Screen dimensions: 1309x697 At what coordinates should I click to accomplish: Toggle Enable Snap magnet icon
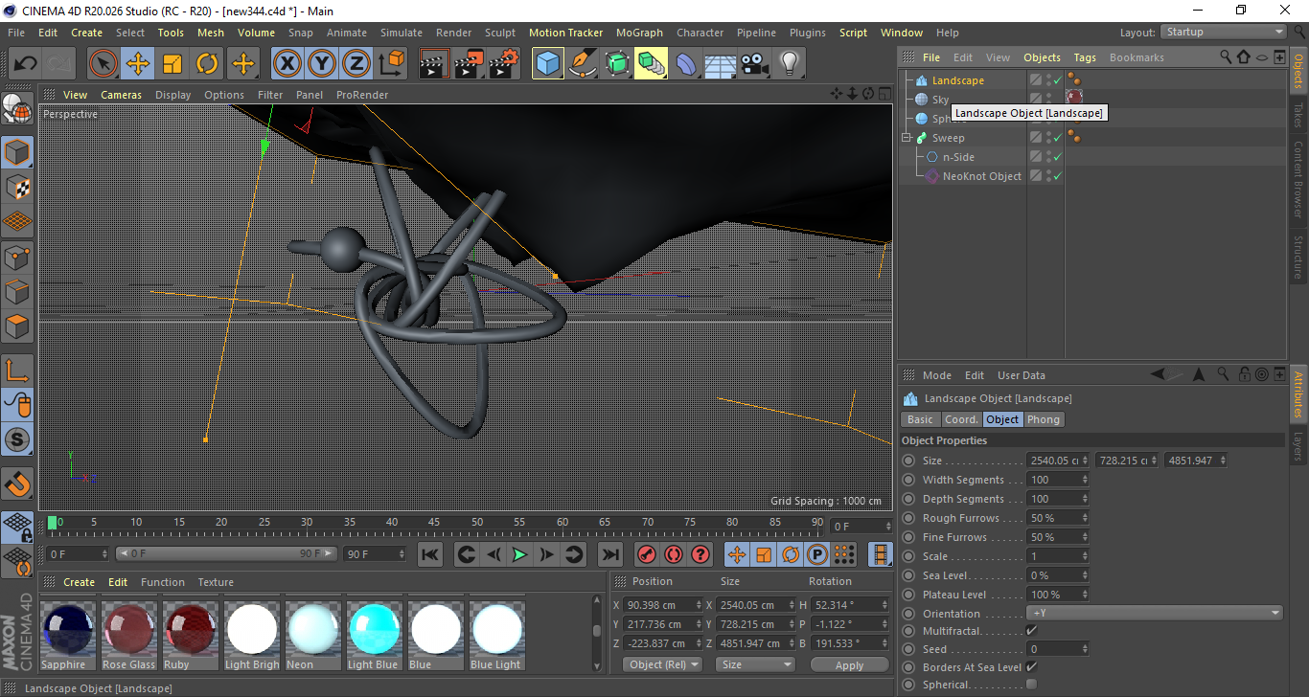[x=17, y=483]
